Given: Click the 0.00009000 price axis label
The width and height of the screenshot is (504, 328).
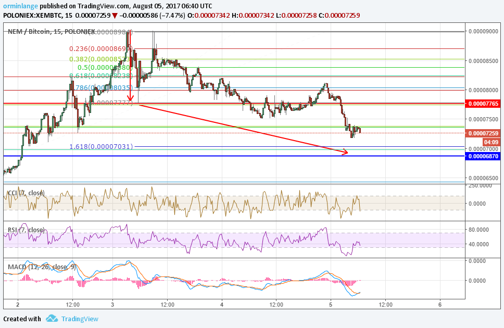Looking at the screenshot, I should pyautogui.click(x=483, y=31).
